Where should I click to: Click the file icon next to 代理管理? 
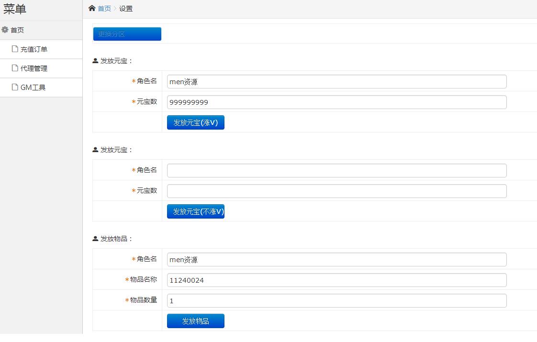pos(15,68)
